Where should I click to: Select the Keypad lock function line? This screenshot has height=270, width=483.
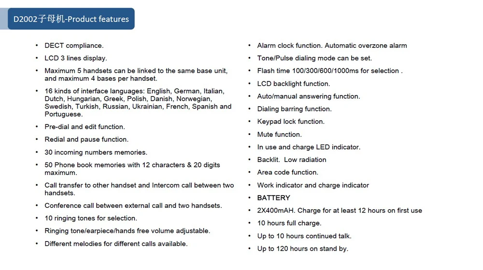tap(291, 121)
